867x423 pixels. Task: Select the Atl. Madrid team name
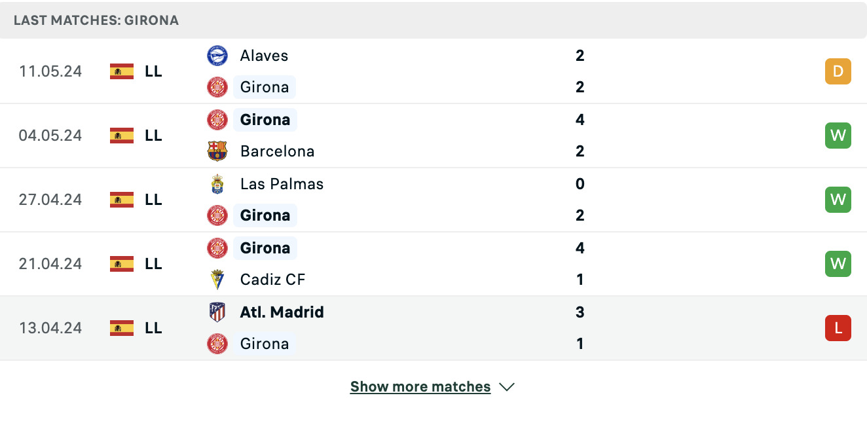[x=282, y=312]
